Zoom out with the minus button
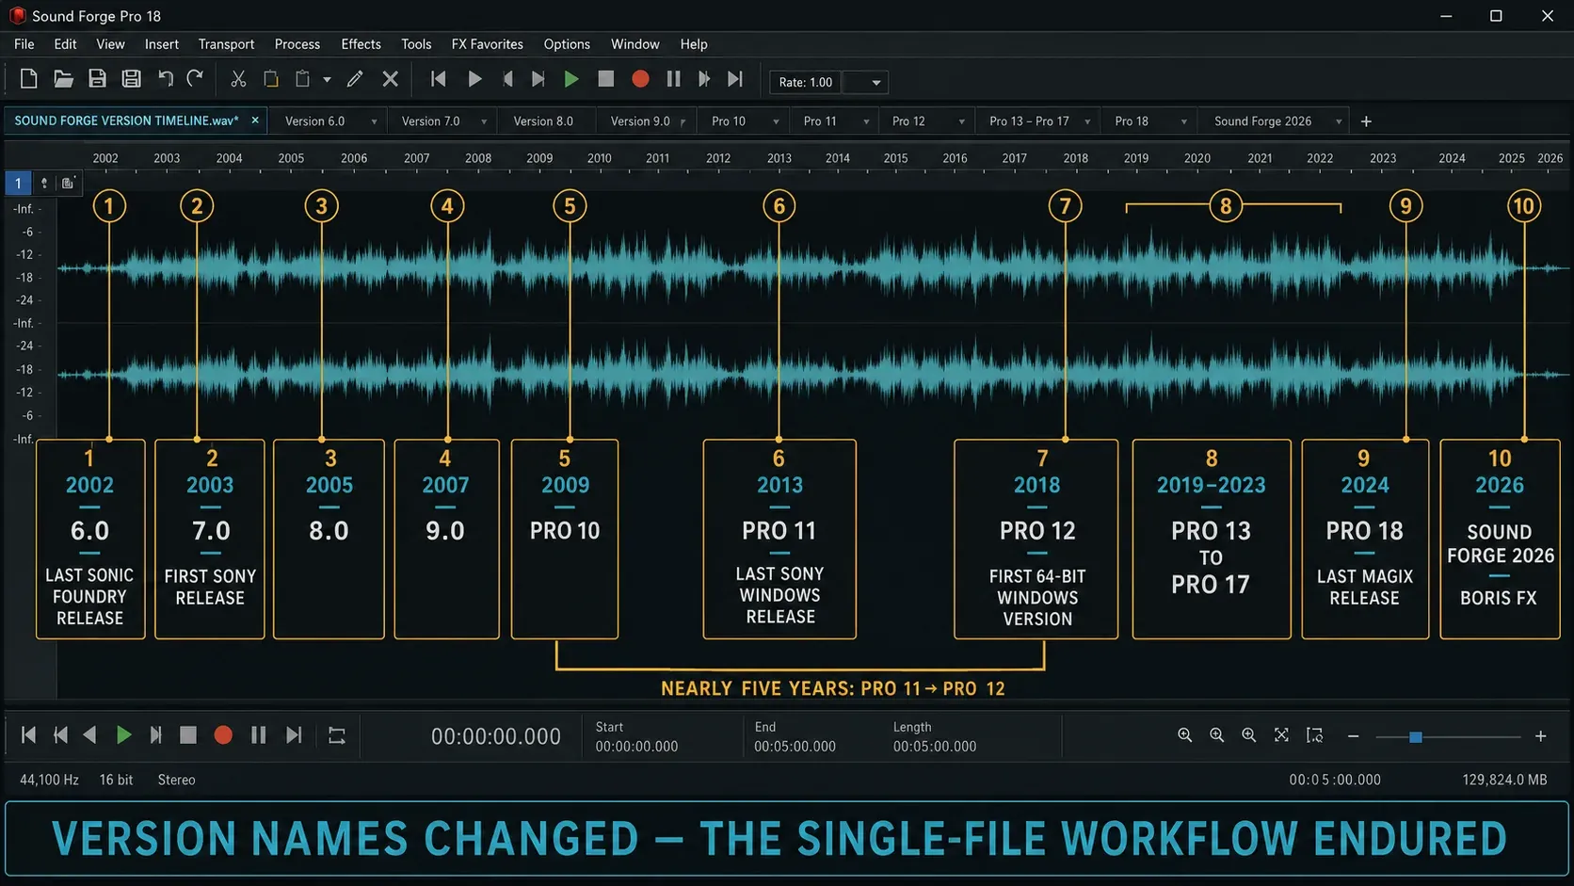Viewport: 1574px width, 886px height. [x=1353, y=736]
